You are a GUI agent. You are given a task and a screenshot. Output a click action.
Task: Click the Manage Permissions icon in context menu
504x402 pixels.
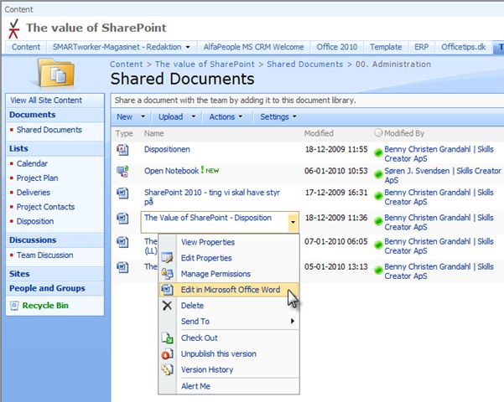(167, 274)
